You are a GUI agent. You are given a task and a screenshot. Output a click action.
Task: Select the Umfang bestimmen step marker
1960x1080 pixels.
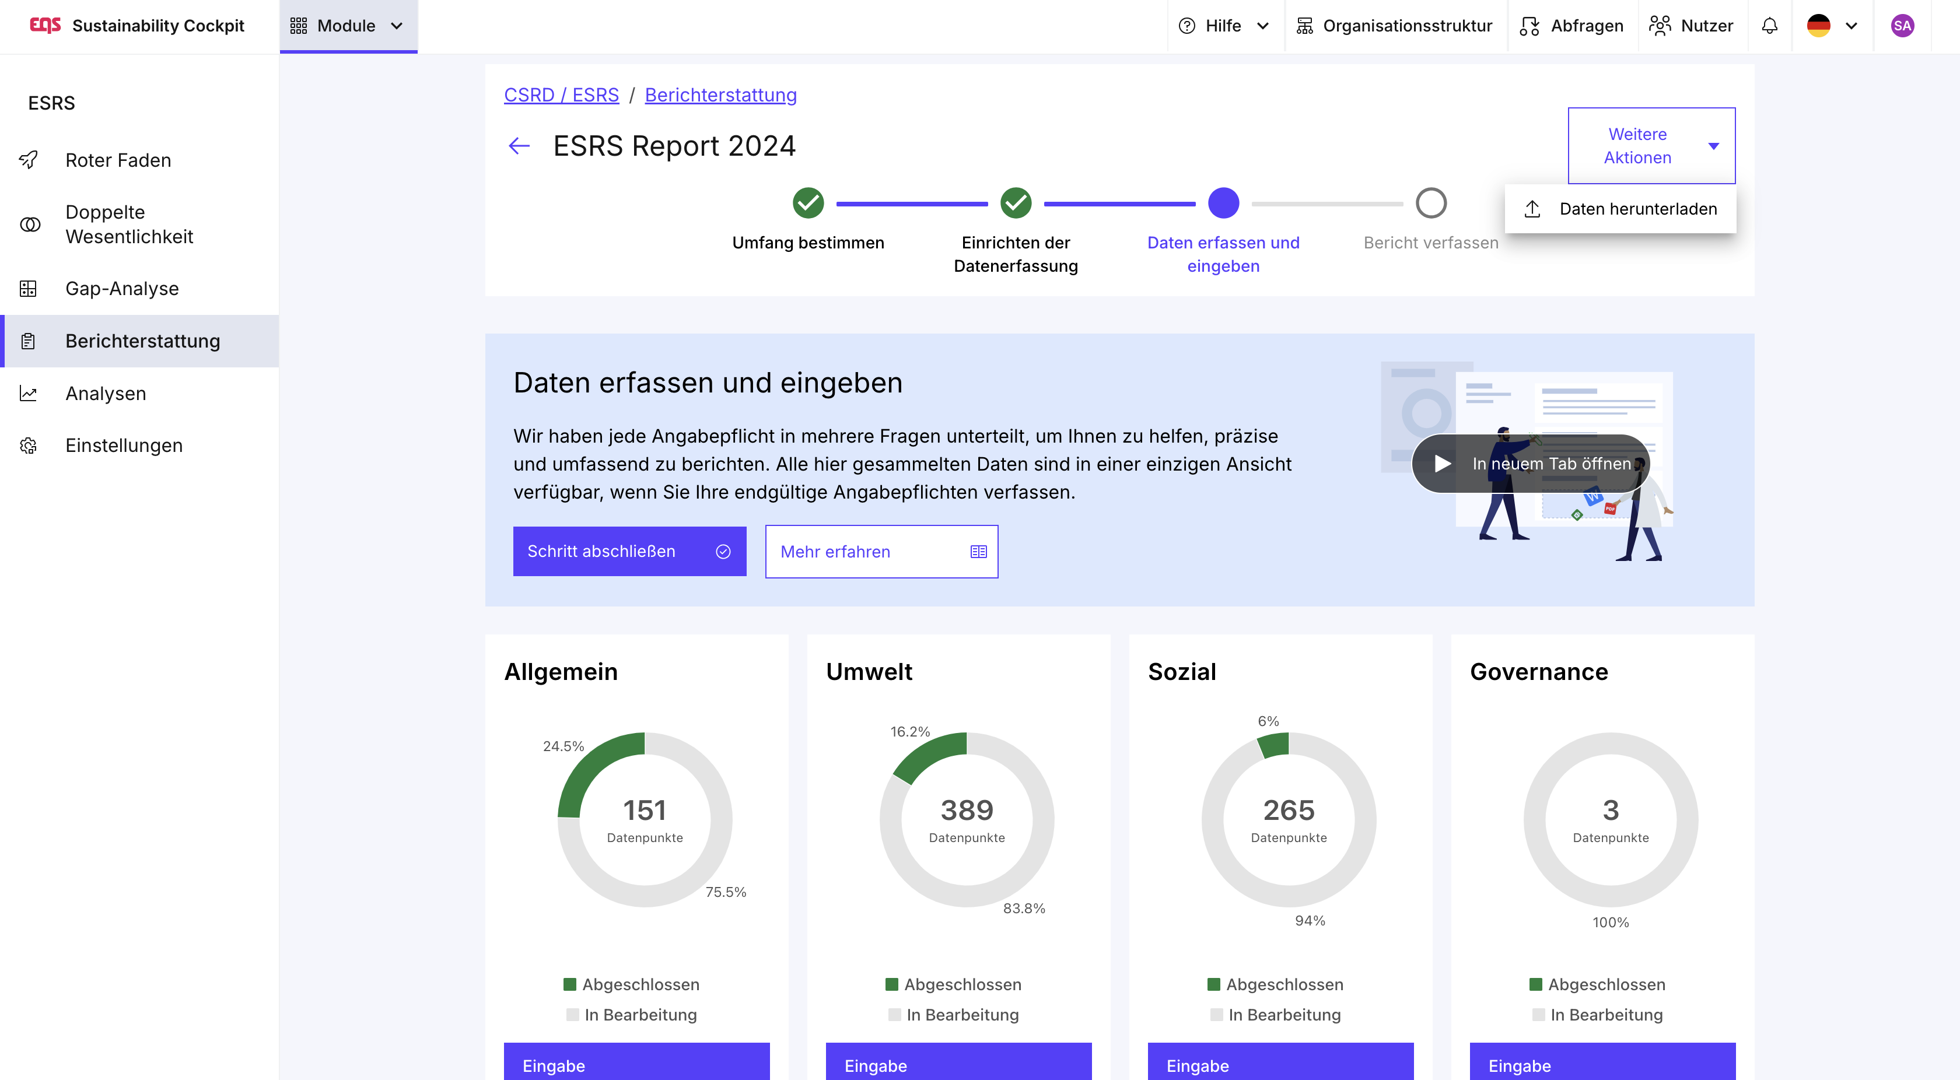tap(808, 202)
